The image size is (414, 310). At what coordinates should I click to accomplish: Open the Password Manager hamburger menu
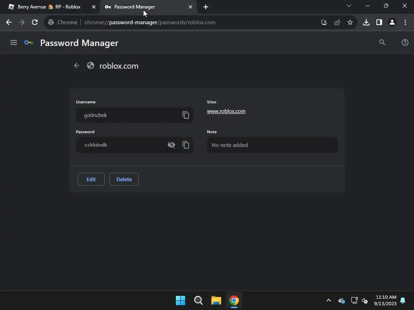click(14, 42)
